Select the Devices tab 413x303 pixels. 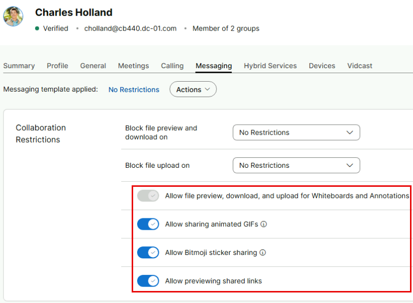click(322, 66)
